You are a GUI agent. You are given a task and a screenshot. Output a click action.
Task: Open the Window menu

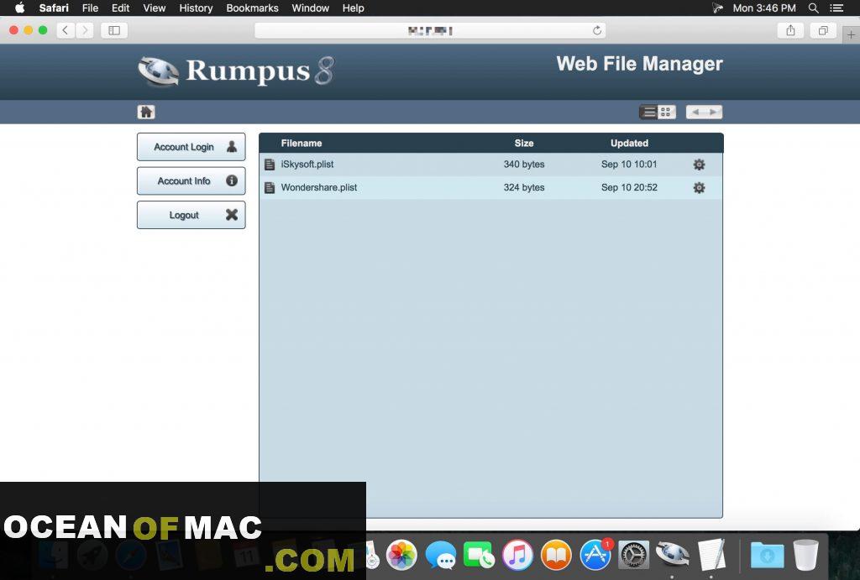[310, 8]
